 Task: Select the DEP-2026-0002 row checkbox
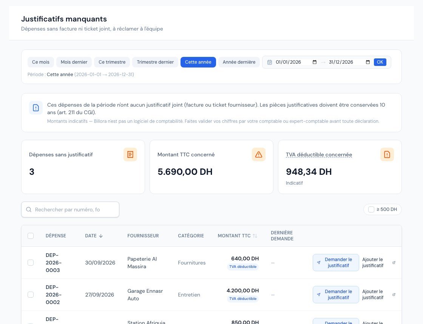point(31,295)
